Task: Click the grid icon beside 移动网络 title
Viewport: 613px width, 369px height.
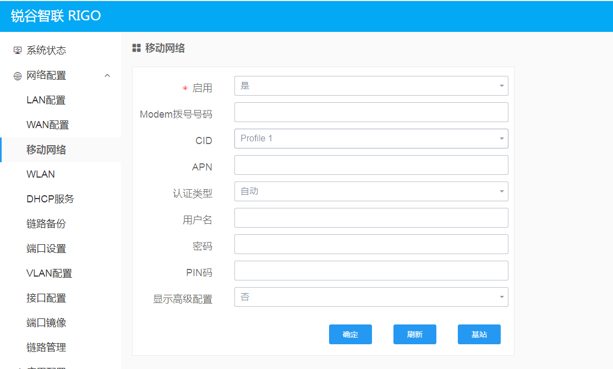Action: (x=136, y=48)
